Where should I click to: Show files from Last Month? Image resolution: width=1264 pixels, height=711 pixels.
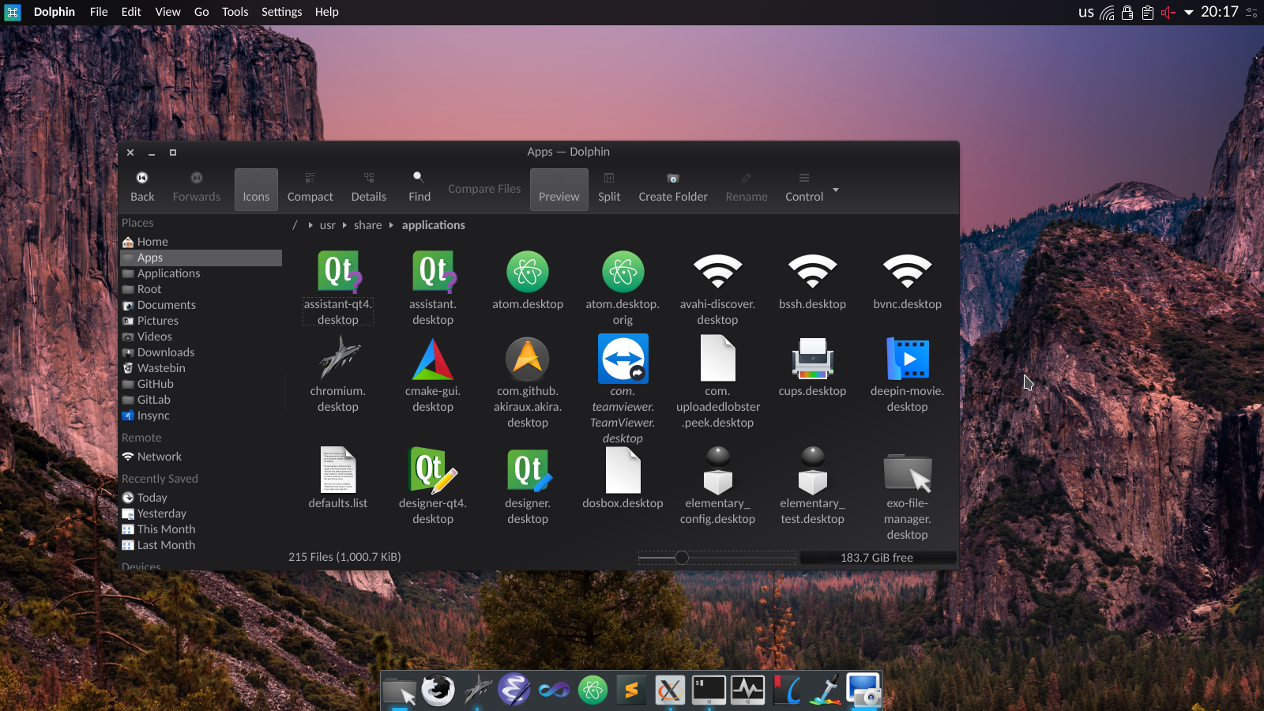click(x=201, y=545)
